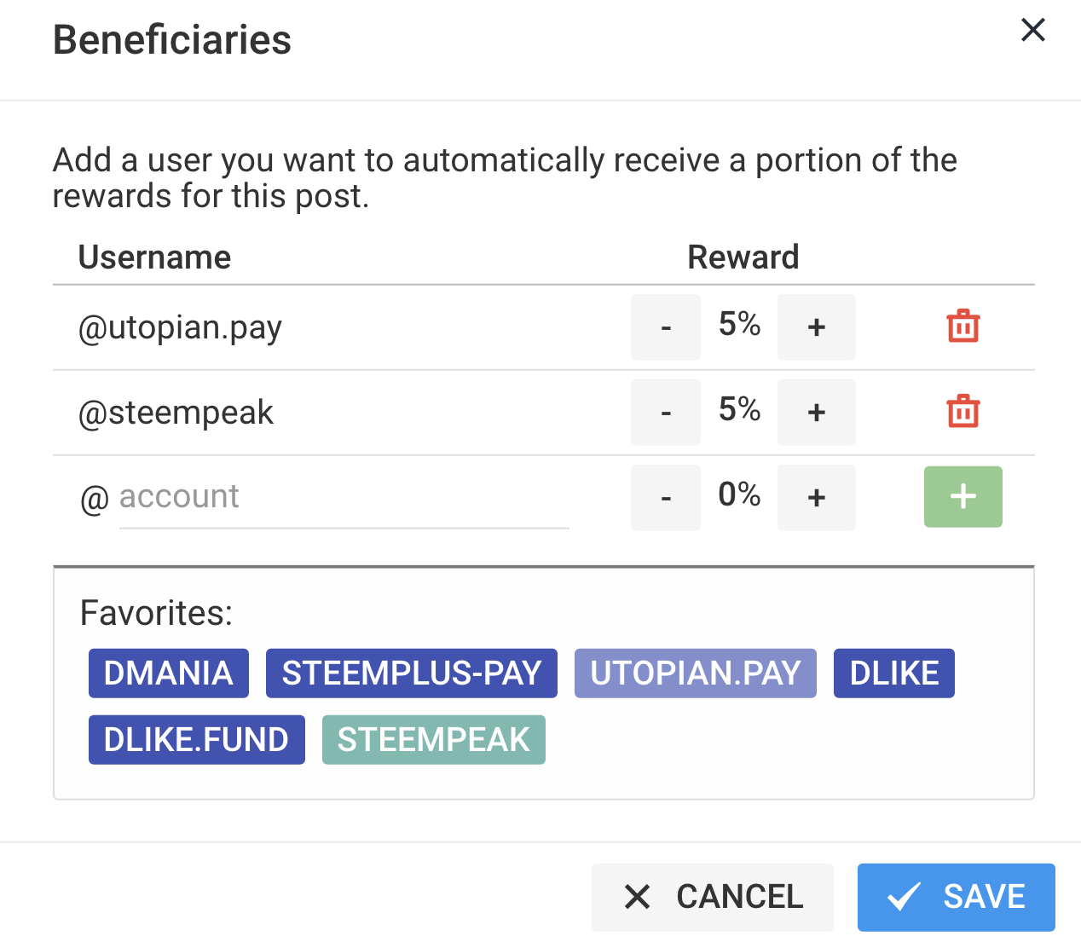Remove @steempeak using its trash icon
Screen dimensions: 1081x948
(x=963, y=412)
